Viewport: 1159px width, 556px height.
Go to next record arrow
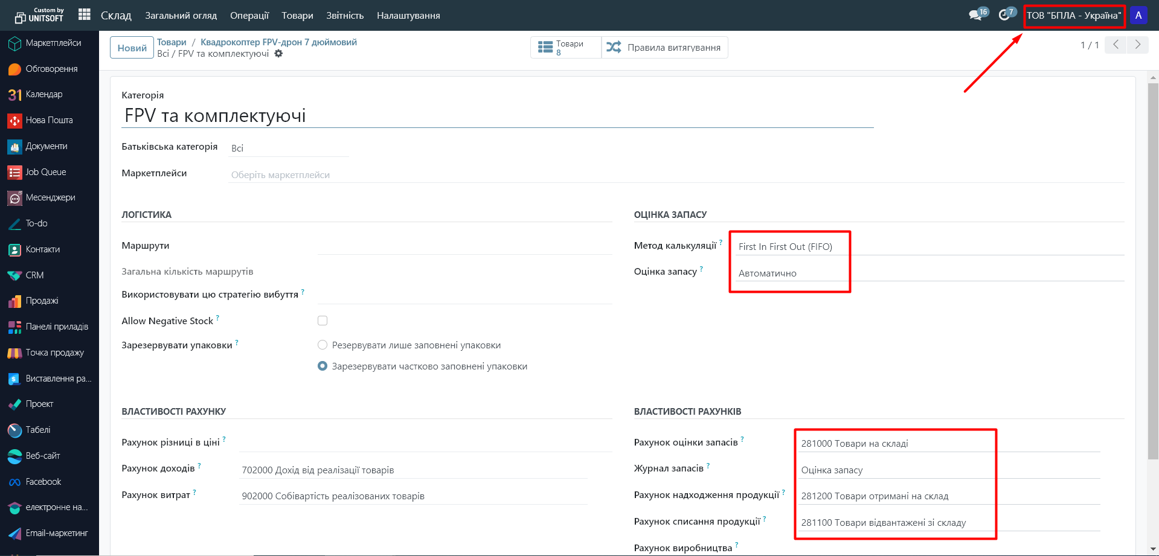coord(1137,45)
